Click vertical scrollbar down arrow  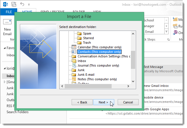133,81
